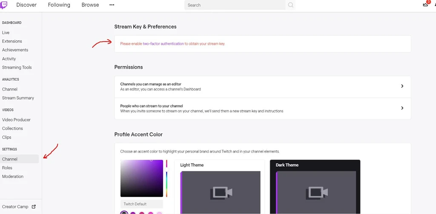This screenshot has width=436, height=214.
Task: Expand People who can stream to your channel
Action: coord(402,108)
